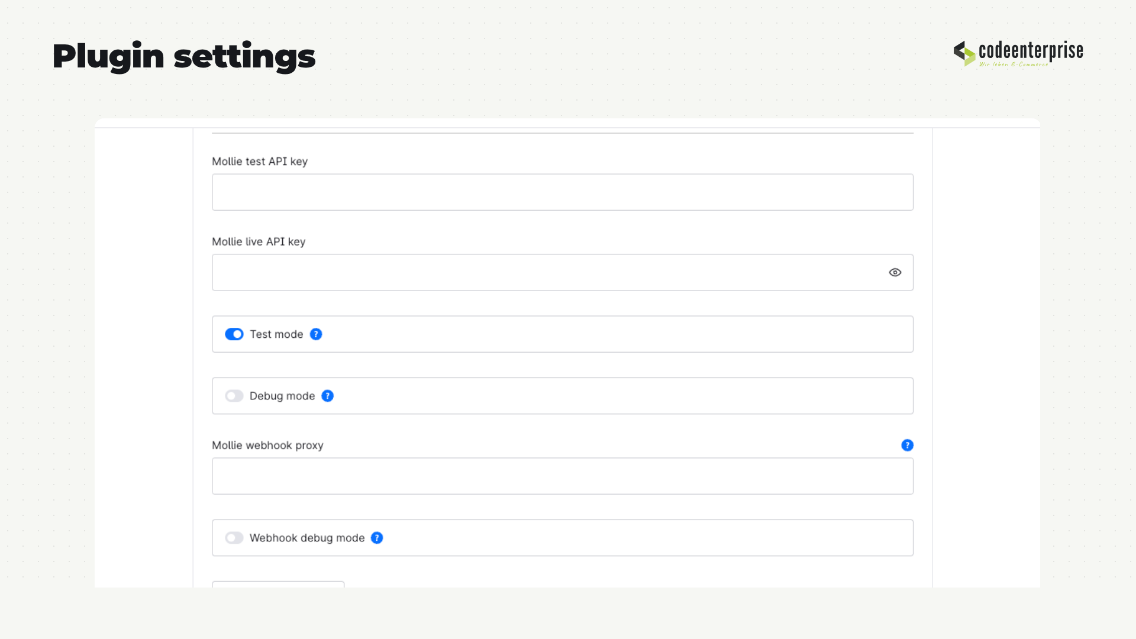
Task: Enable the Debug mode toggle switch
Action: pos(234,396)
